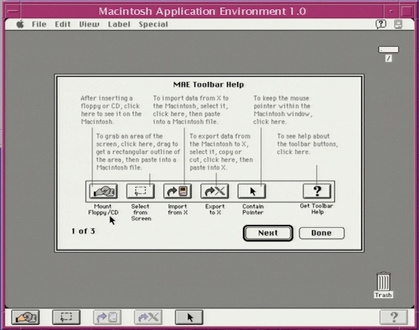Click Mount Floppy/CD icon in help dialog
This screenshot has height=330, width=419.
coord(103,191)
